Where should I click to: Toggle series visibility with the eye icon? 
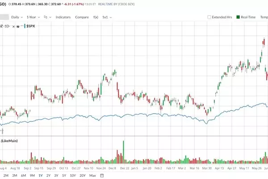tap(18, 26)
